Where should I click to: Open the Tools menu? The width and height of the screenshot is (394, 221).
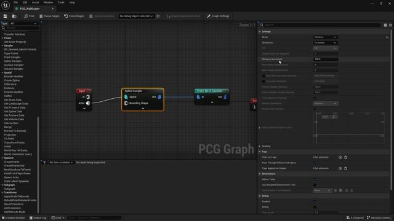[x=61, y=2]
